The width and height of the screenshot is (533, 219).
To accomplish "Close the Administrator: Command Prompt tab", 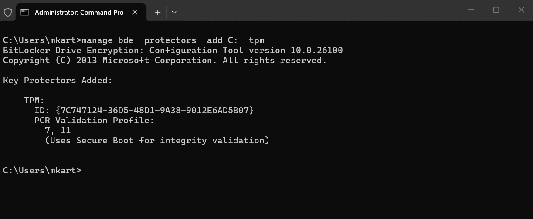I will 135,12.
